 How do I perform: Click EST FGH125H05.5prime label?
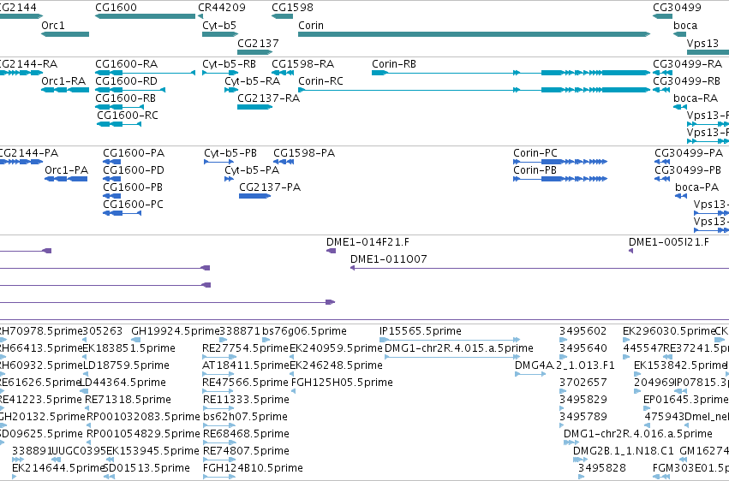coord(342,383)
